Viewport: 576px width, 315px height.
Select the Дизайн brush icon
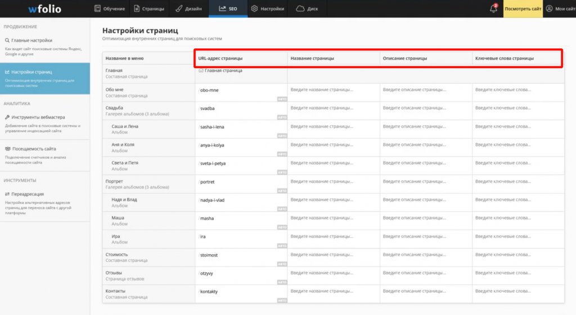coord(179,8)
